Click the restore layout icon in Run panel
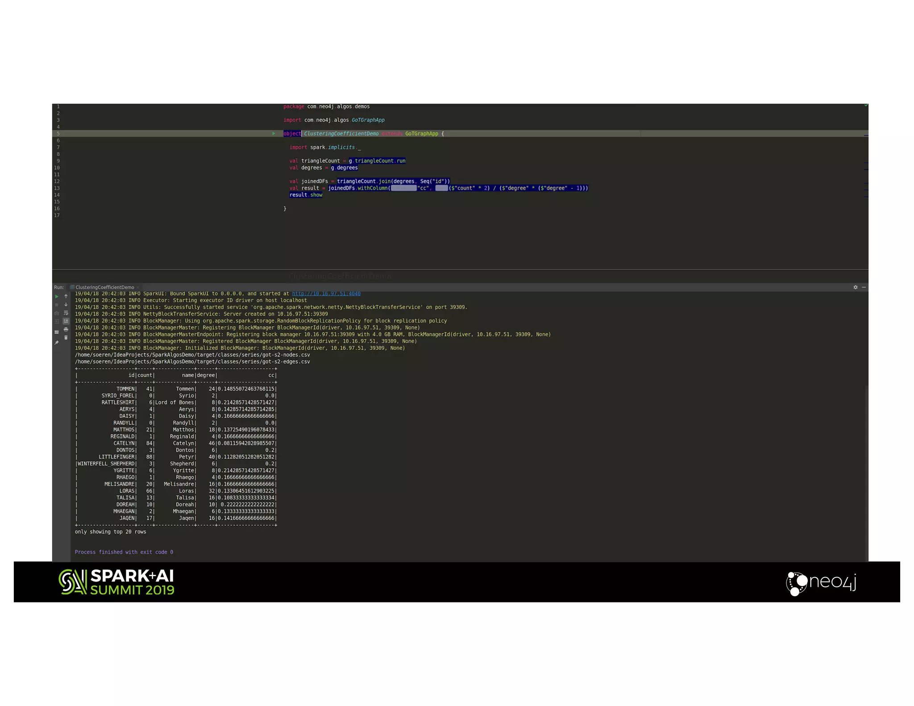This screenshot has height=706, width=914. click(57, 332)
